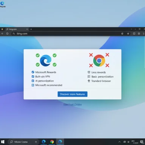Open the Download Chrome link

pos(72,104)
